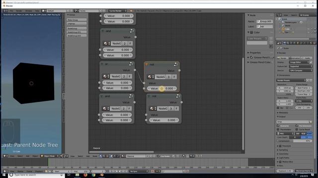Open No Sync dropdown in timeline
Viewport: 318px width, 178px height.
139,172
